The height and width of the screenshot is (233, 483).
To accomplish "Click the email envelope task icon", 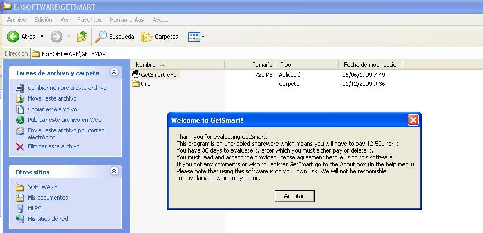I will click(x=20, y=131).
